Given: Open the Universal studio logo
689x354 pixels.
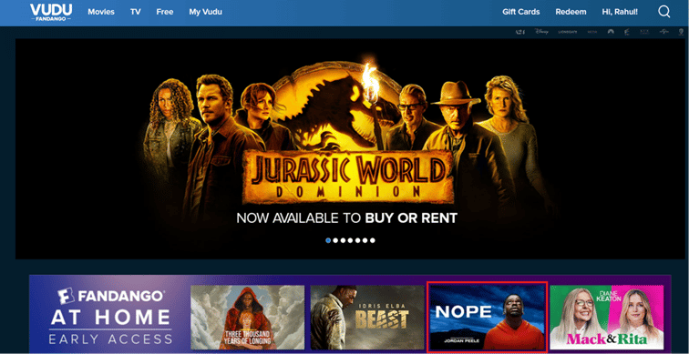Looking at the screenshot, I should point(664,32).
